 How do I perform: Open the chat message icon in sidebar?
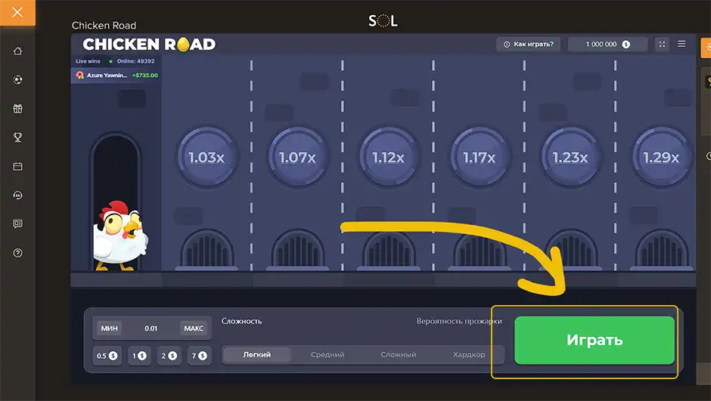point(17,224)
